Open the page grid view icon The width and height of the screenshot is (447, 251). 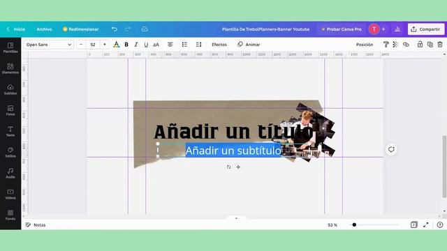pos(414,225)
